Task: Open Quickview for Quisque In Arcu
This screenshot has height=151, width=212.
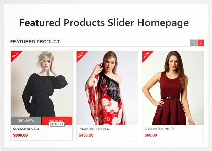Action: pyautogui.click(x=26, y=121)
